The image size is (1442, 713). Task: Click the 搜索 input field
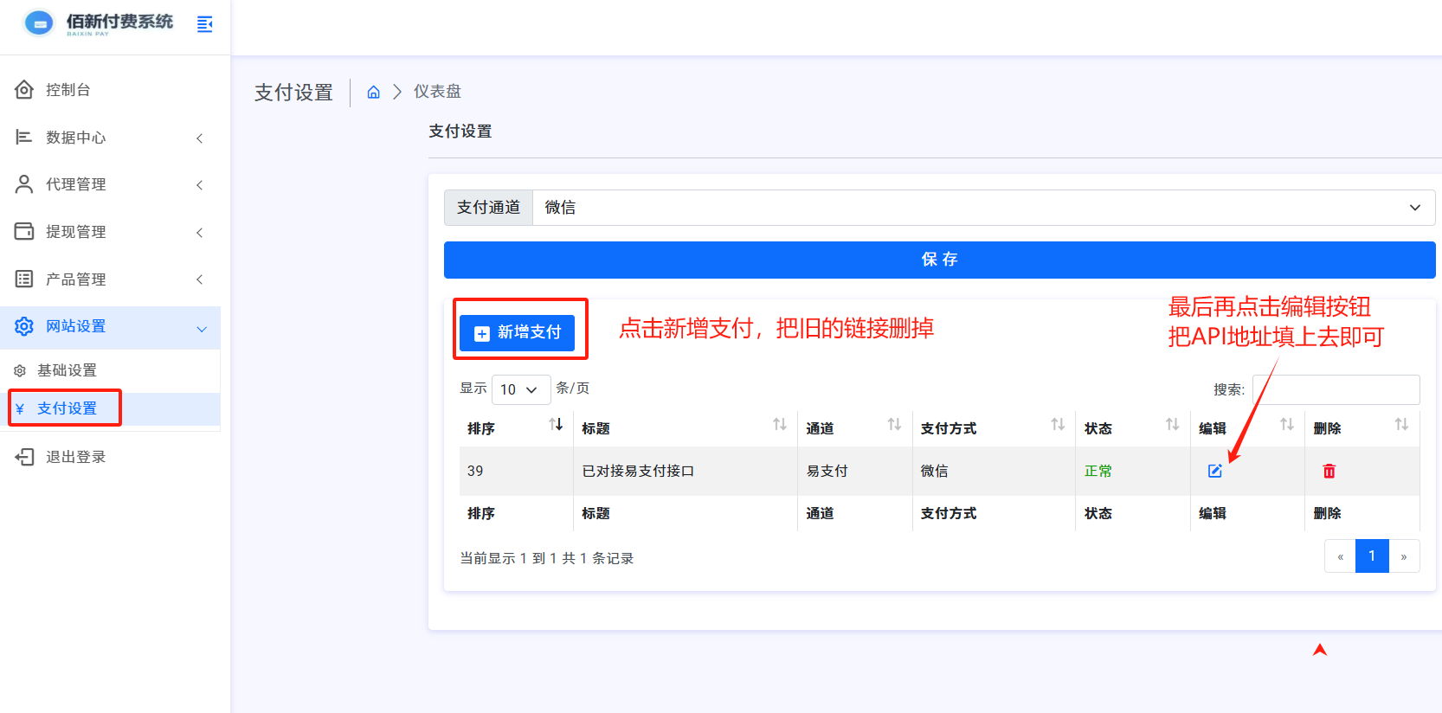pyautogui.click(x=1335, y=389)
